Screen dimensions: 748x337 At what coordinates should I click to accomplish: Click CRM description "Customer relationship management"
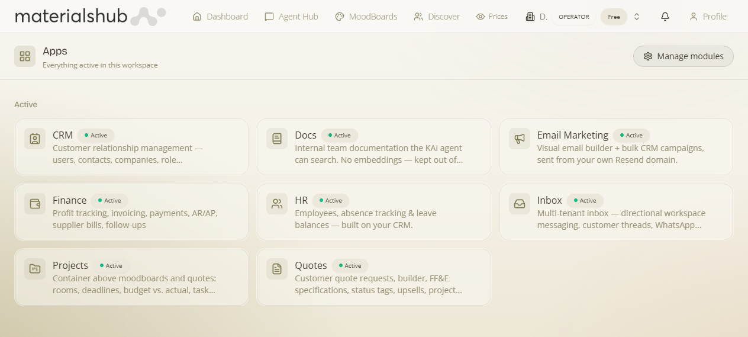pyautogui.click(x=122, y=148)
